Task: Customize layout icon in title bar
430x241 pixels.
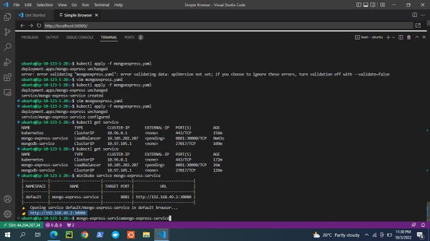Action: point(383,4)
